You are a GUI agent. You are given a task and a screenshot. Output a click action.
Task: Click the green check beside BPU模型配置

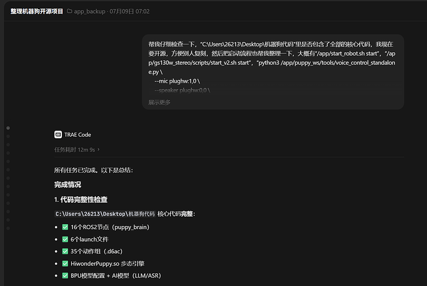coord(65,275)
